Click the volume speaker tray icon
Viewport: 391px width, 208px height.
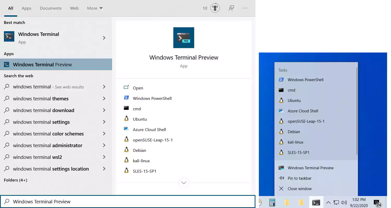coord(344,203)
